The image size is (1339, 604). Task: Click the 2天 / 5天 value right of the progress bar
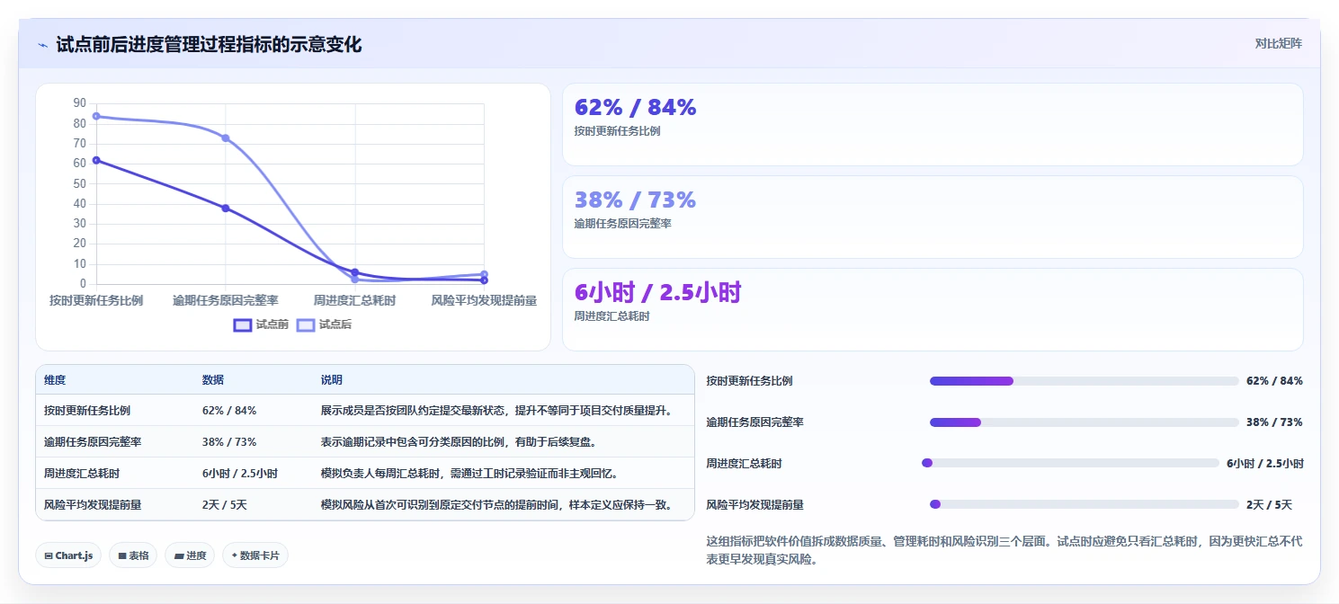coord(1270,505)
